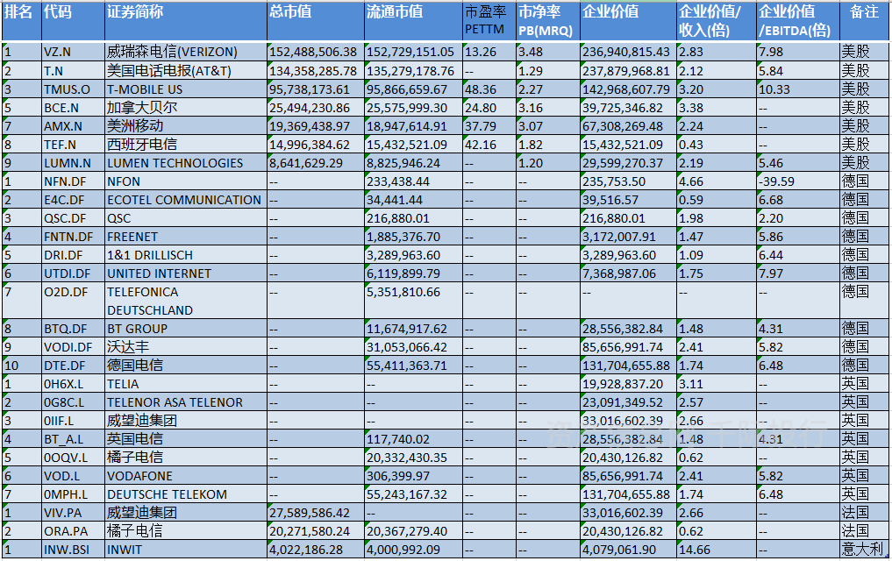Click the 沃达丰 name cell
This screenshot has width=892, height=561.
186,347
